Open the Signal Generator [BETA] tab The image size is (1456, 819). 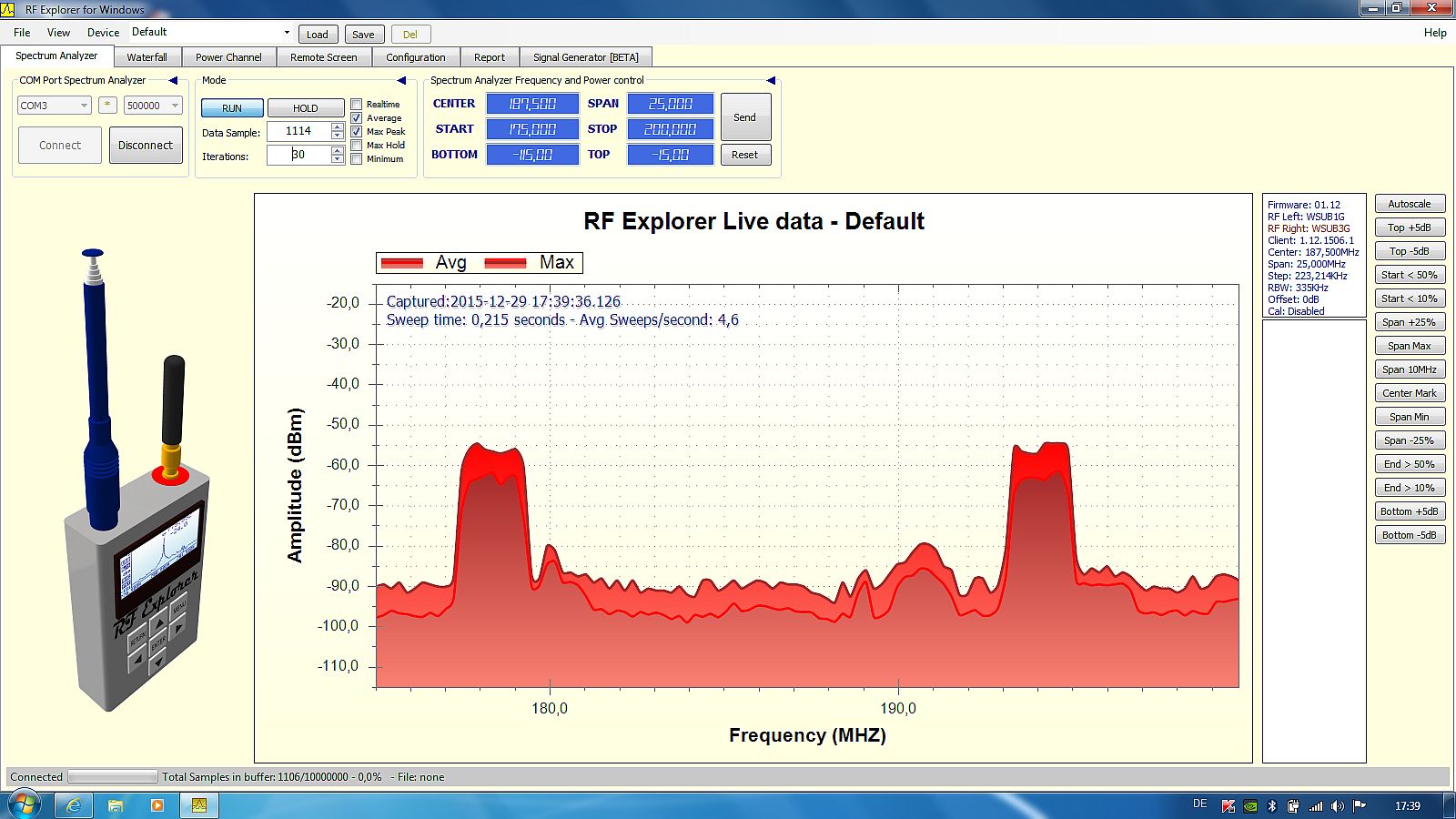[x=586, y=57]
